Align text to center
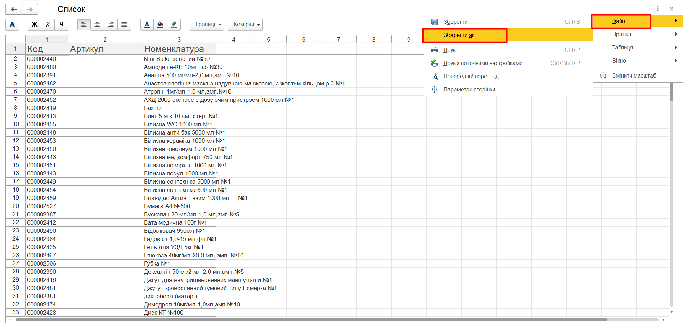The height and width of the screenshot is (325, 683). point(97,25)
